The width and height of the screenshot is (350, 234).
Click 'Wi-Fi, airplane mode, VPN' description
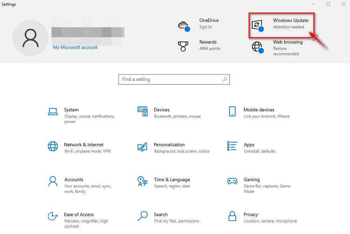coord(87,151)
